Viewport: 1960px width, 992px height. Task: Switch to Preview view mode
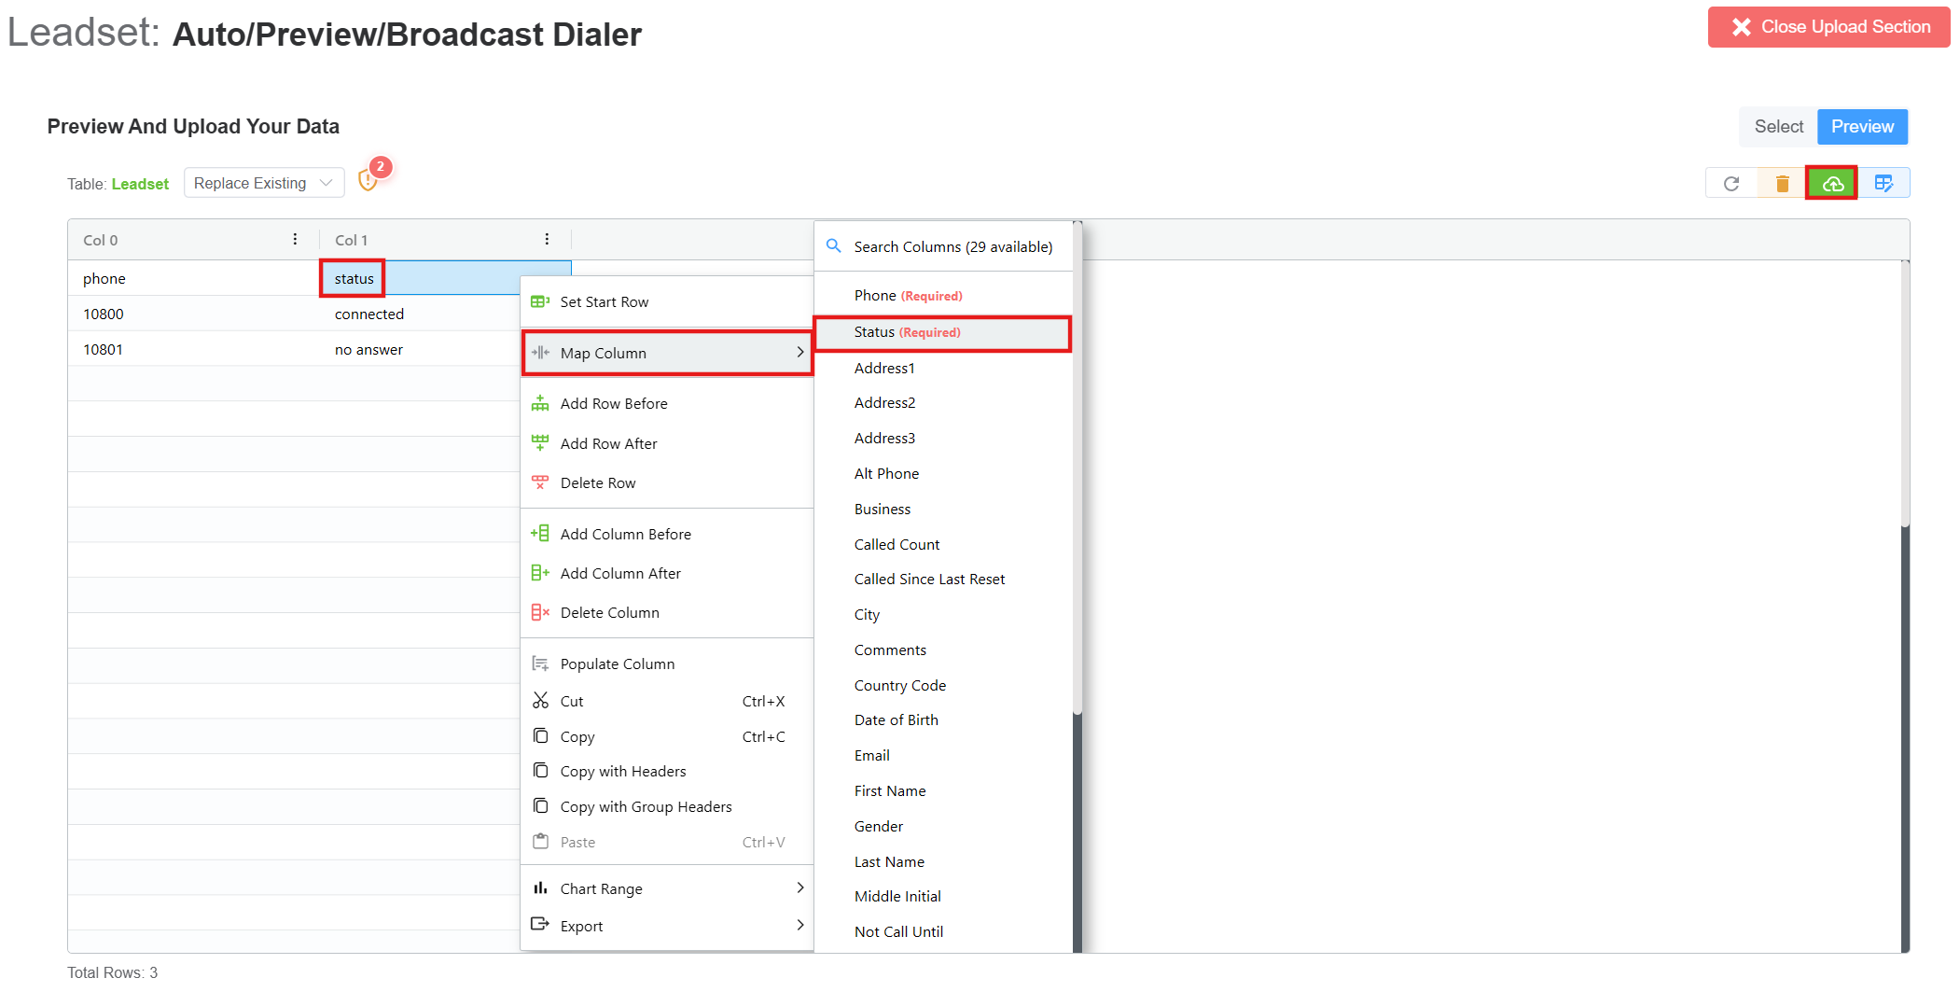1862,127
